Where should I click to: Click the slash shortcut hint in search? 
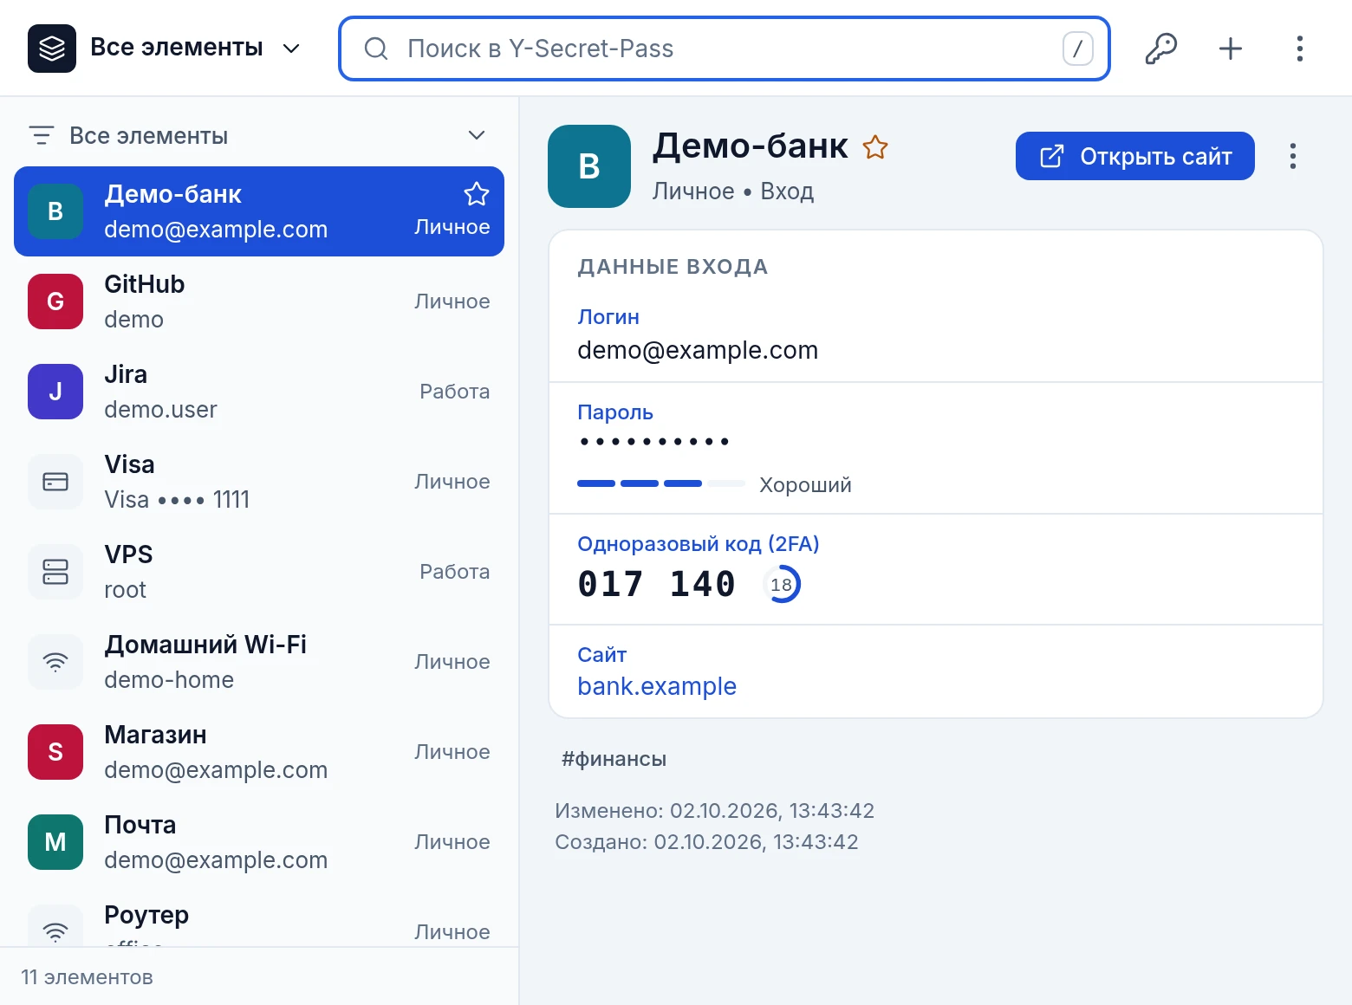tap(1078, 49)
